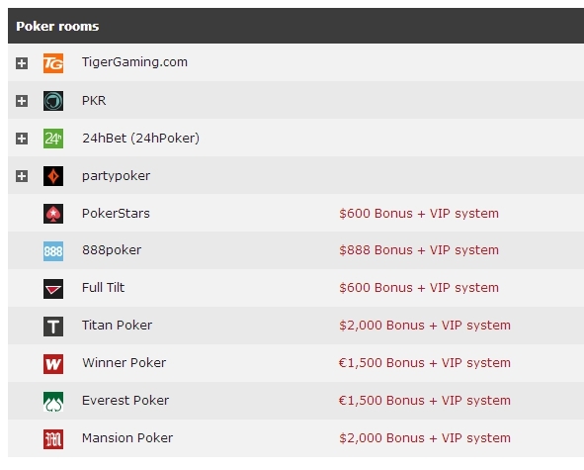Open Titan Poker $2,000 Bonus link

tap(425, 326)
